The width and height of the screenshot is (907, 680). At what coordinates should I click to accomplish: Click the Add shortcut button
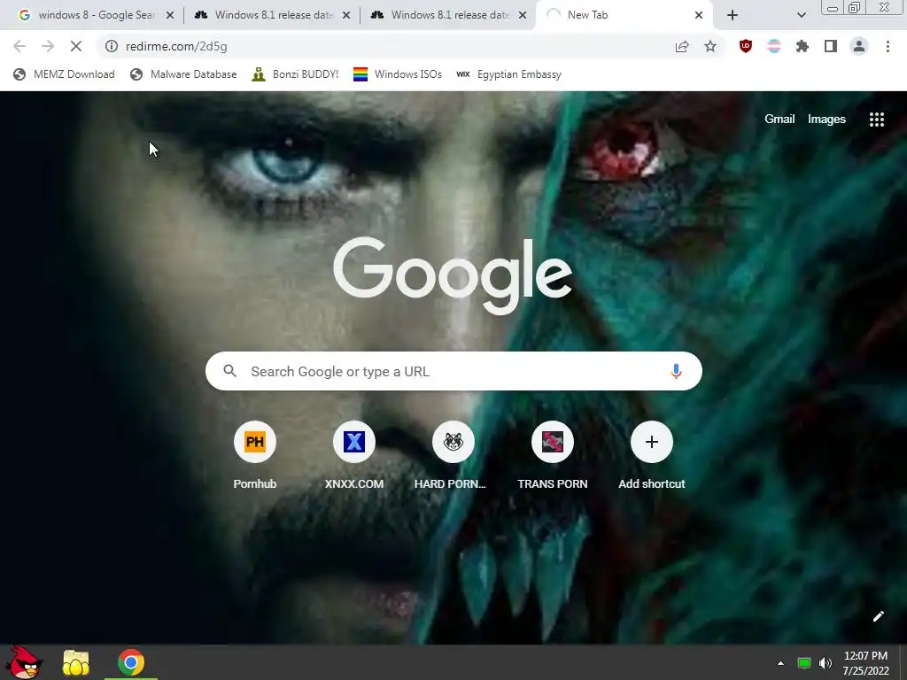click(x=652, y=456)
